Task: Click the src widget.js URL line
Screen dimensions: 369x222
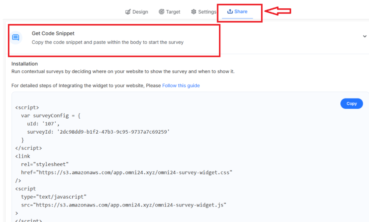Action: pyautogui.click(x=123, y=205)
